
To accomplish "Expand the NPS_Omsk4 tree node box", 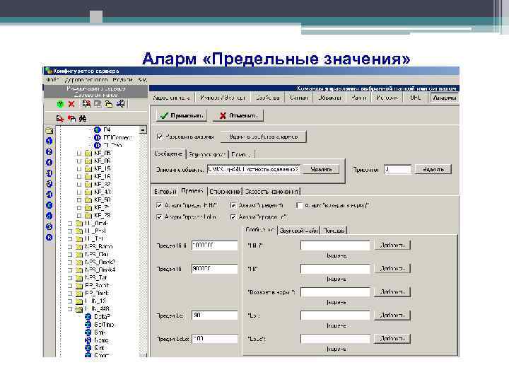I will point(70,270).
